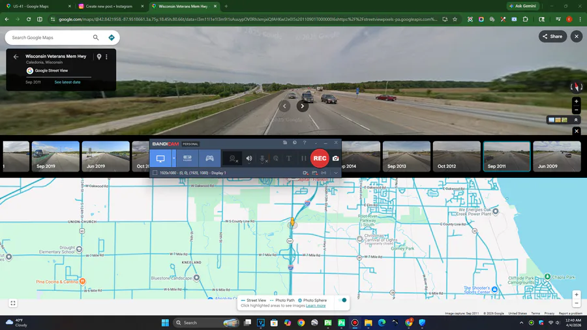Zoom out Street View with minus
This screenshot has width=587, height=330.
point(577,110)
